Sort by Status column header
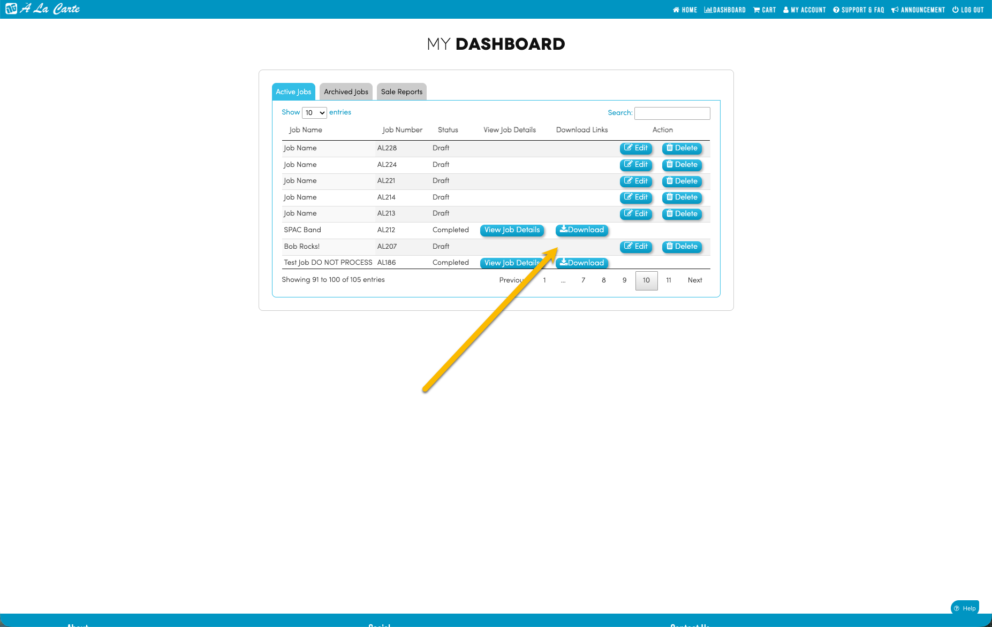Viewport: 992px width, 627px height. [x=448, y=130]
